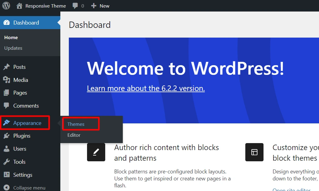
Task: Click the Plugins plug icon
Action: [6, 136]
